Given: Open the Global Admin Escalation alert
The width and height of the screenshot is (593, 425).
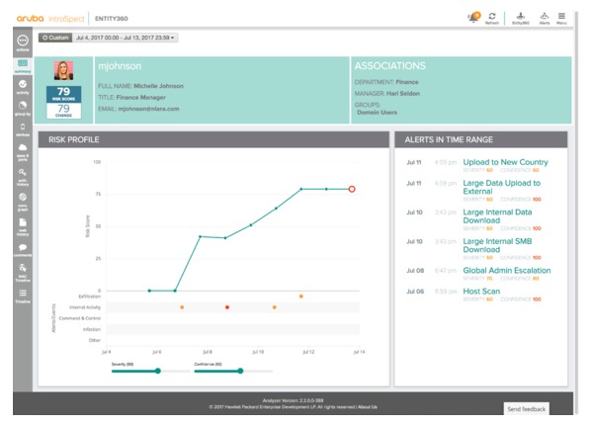Looking at the screenshot, I should click(x=507, y=270).
